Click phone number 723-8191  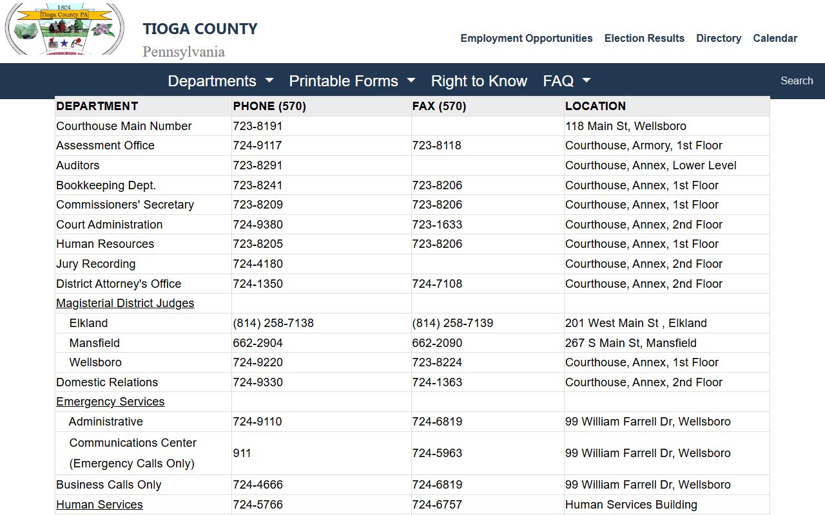[258, 126]
